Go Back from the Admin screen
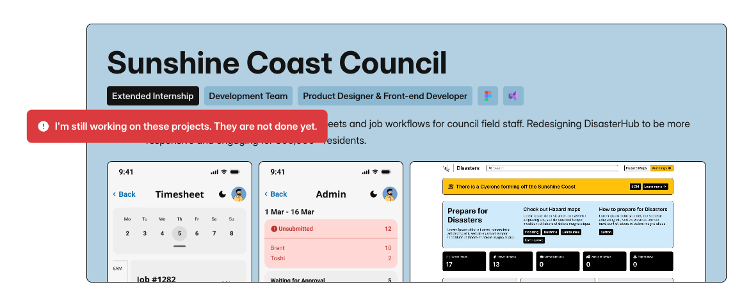Viewport: 733px width, 287px height. tap(276, 194)
